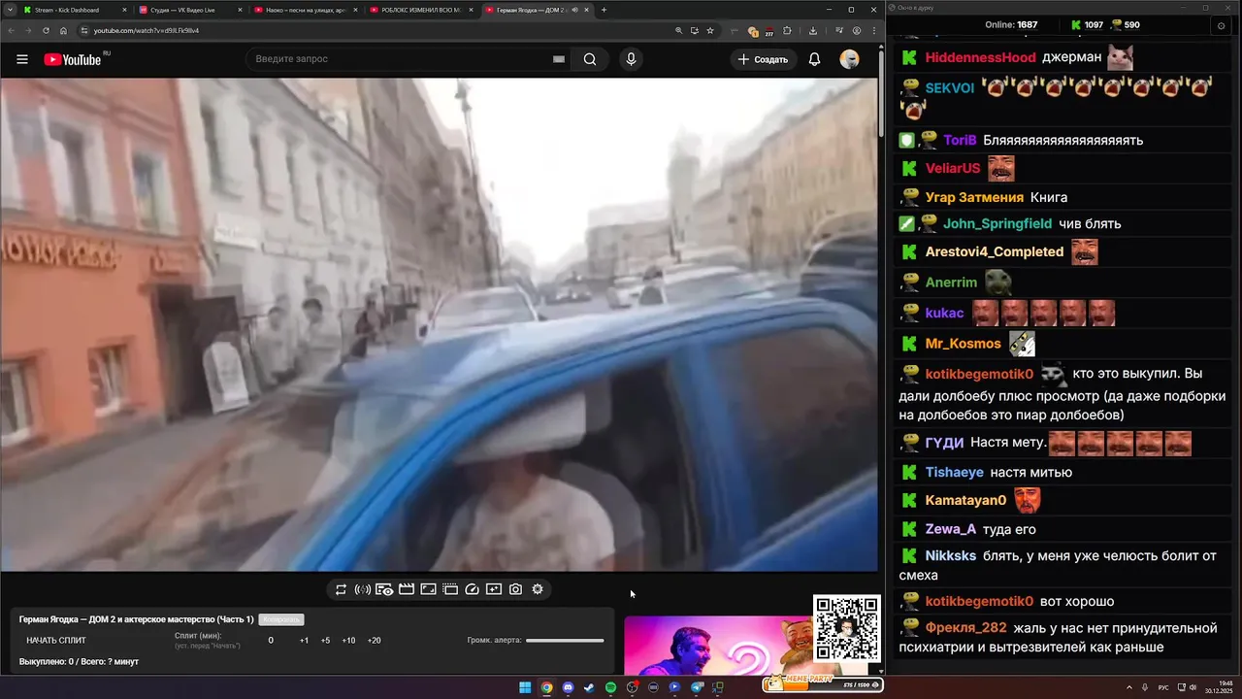This screenshot has height=699, width=1242.
Task: Start voice search with the microphone
Action: (x=631, y=59)
